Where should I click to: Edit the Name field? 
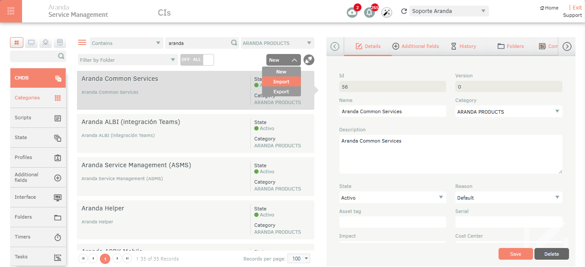(393, 111)
